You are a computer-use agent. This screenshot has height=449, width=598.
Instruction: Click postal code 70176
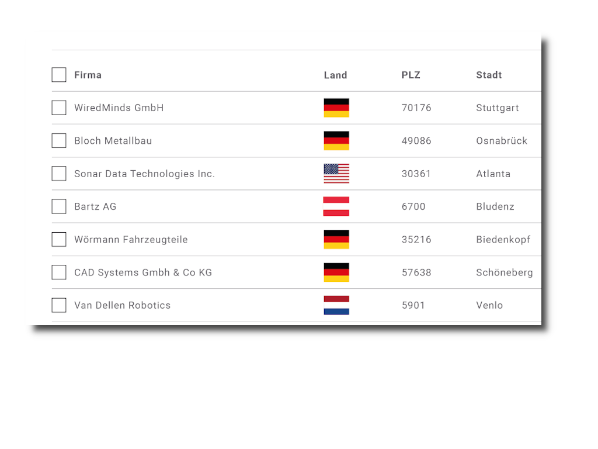416,108
